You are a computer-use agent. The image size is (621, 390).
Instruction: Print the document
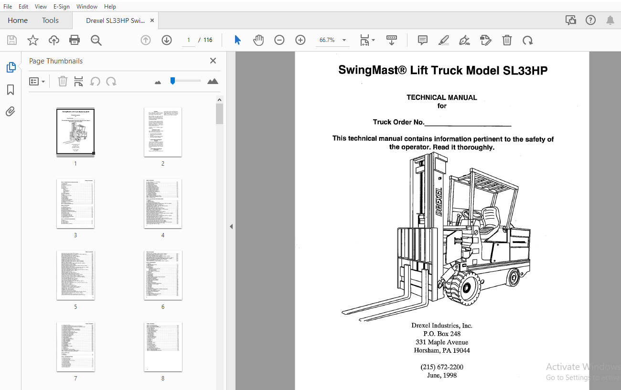click(75, 40)
